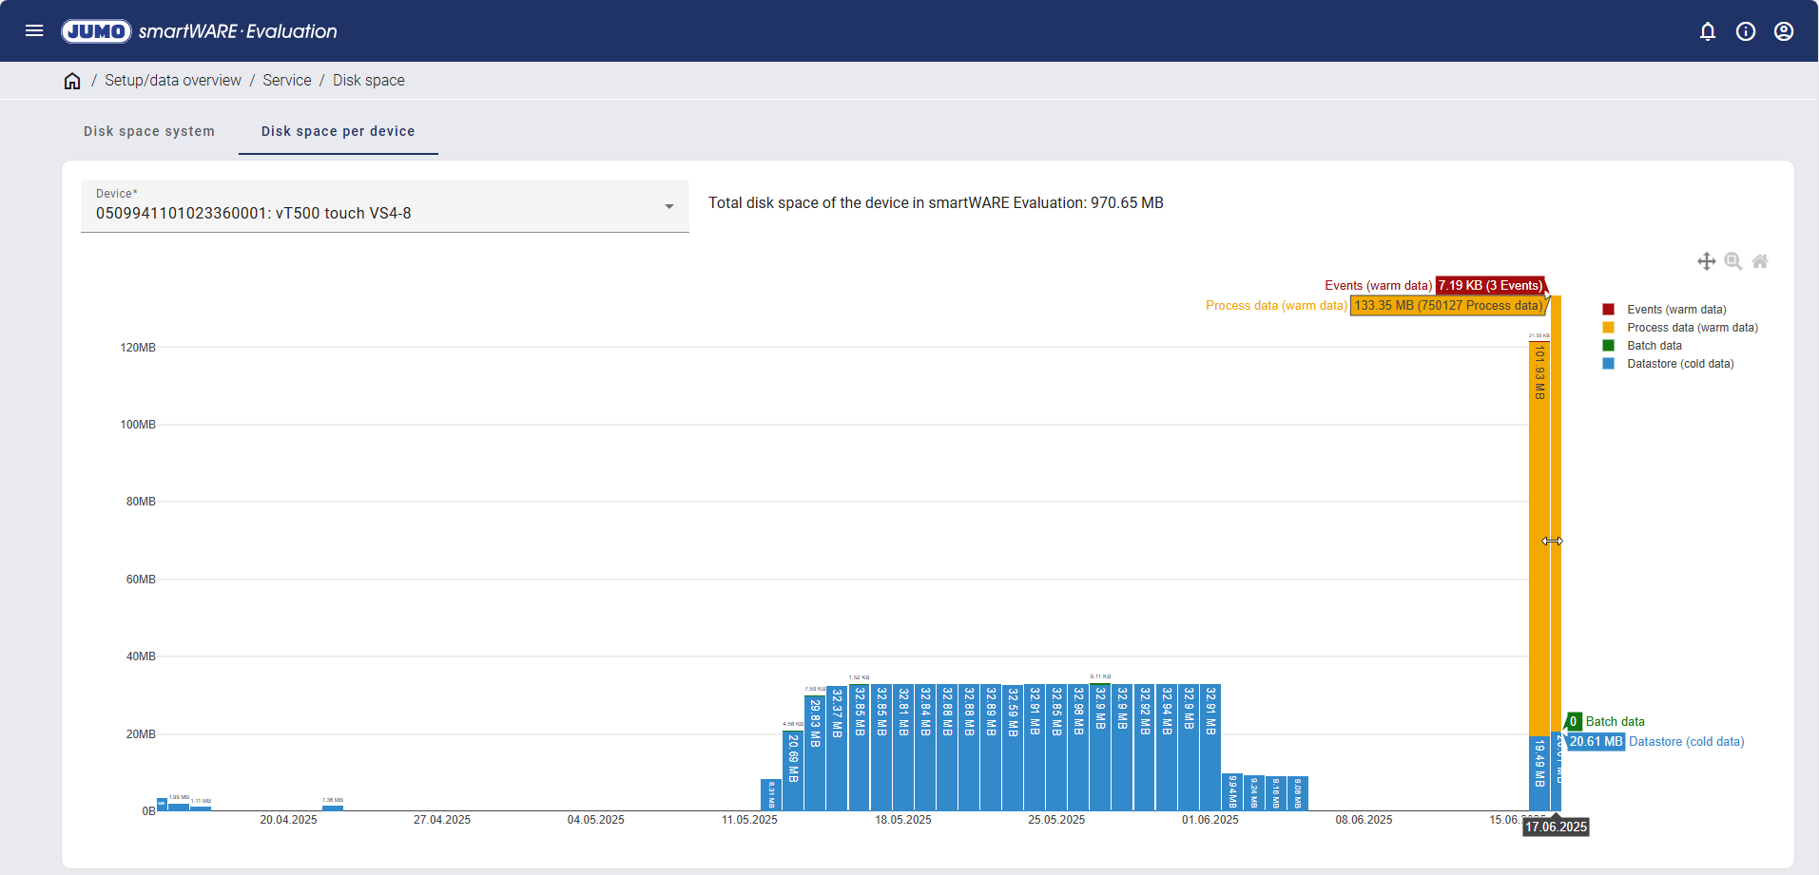Image resolution: width=1819 pixels, height=875 pixels.
Task: Open the user account menu
Action: tap(1784, 31)
